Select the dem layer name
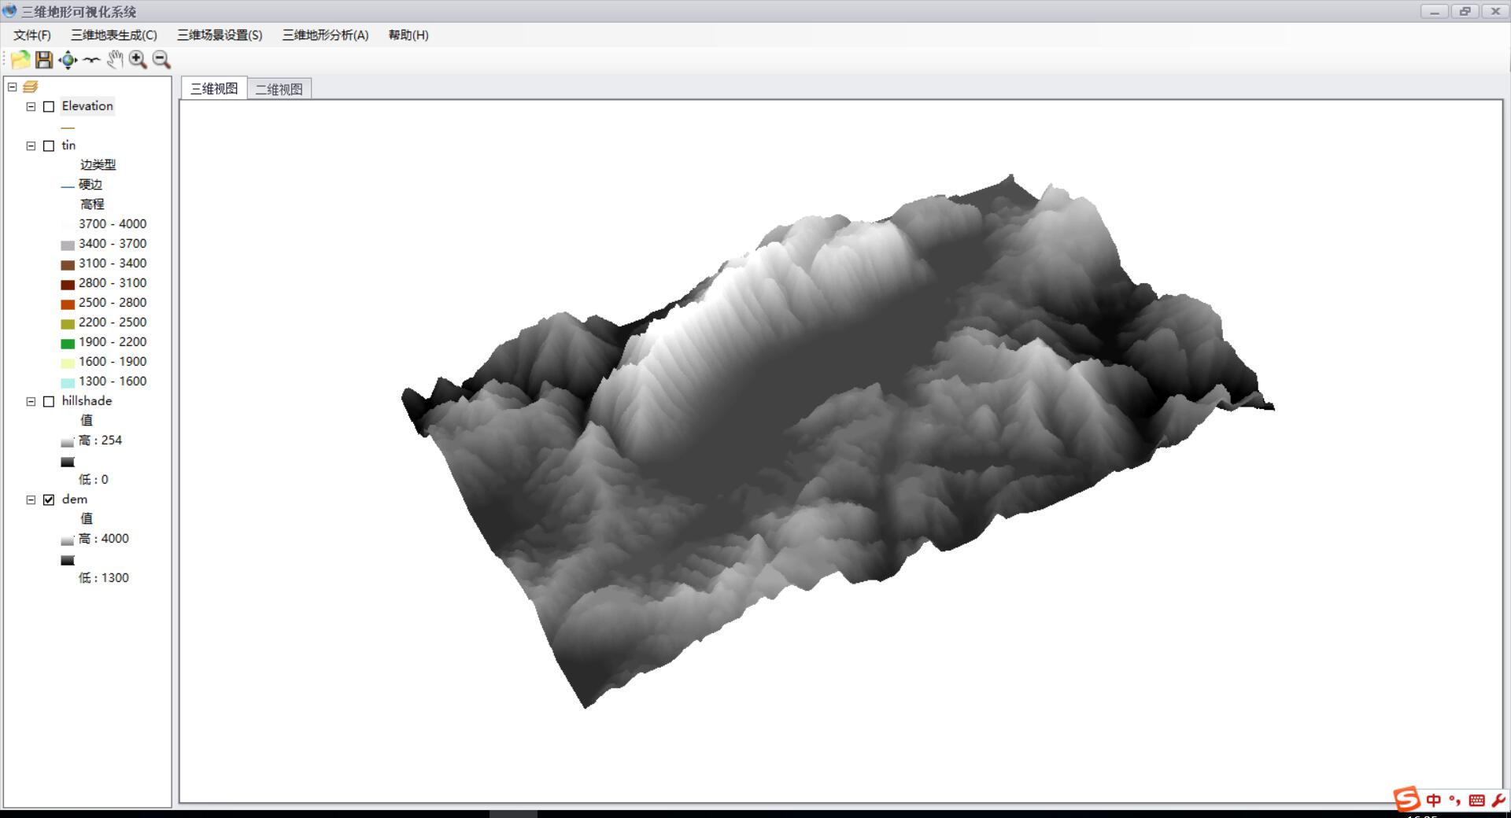 click(75, 499)
